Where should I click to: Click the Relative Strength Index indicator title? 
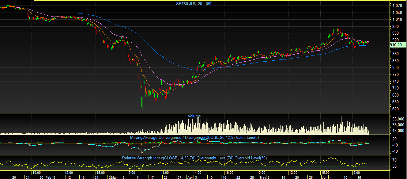coord(194,158)
